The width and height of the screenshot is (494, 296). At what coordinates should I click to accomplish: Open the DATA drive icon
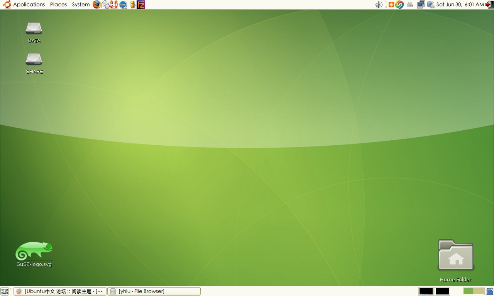tap(34, 28)
